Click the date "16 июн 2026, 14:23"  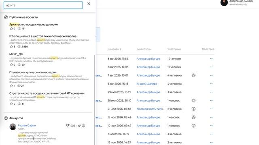[x=119, y=143]
